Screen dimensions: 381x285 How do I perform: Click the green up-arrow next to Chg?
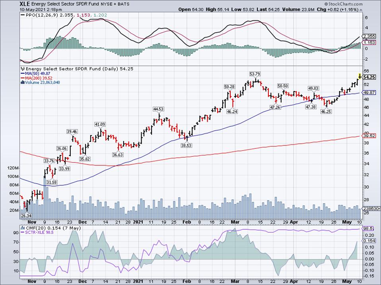coord(361,10)
